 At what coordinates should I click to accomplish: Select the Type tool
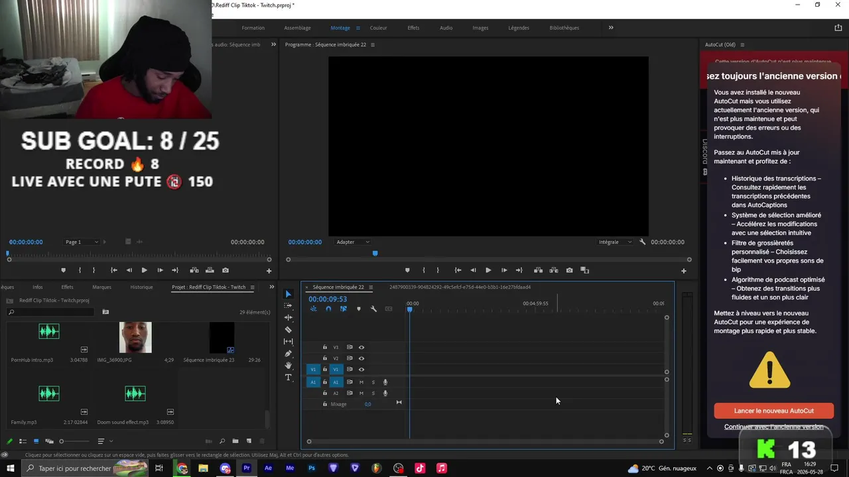coord(288,377)
